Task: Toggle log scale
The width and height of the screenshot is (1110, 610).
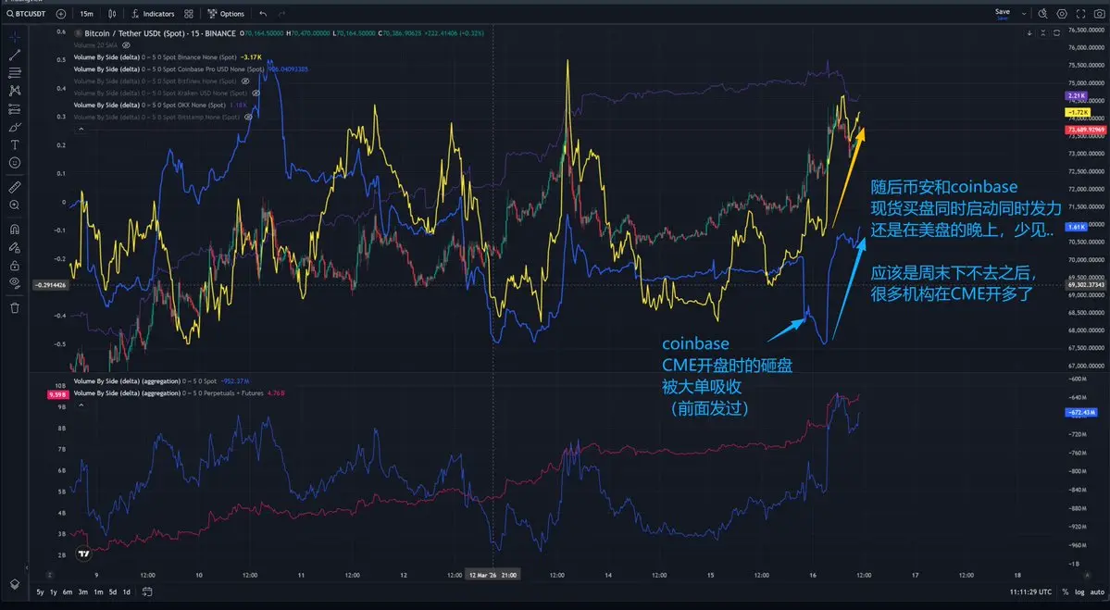Action: pyautogui.click(x=1079, y=591)
